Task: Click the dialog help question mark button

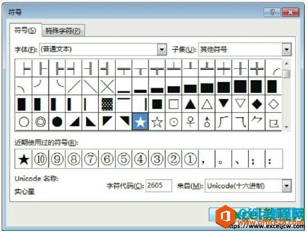Action: [272, 12]
